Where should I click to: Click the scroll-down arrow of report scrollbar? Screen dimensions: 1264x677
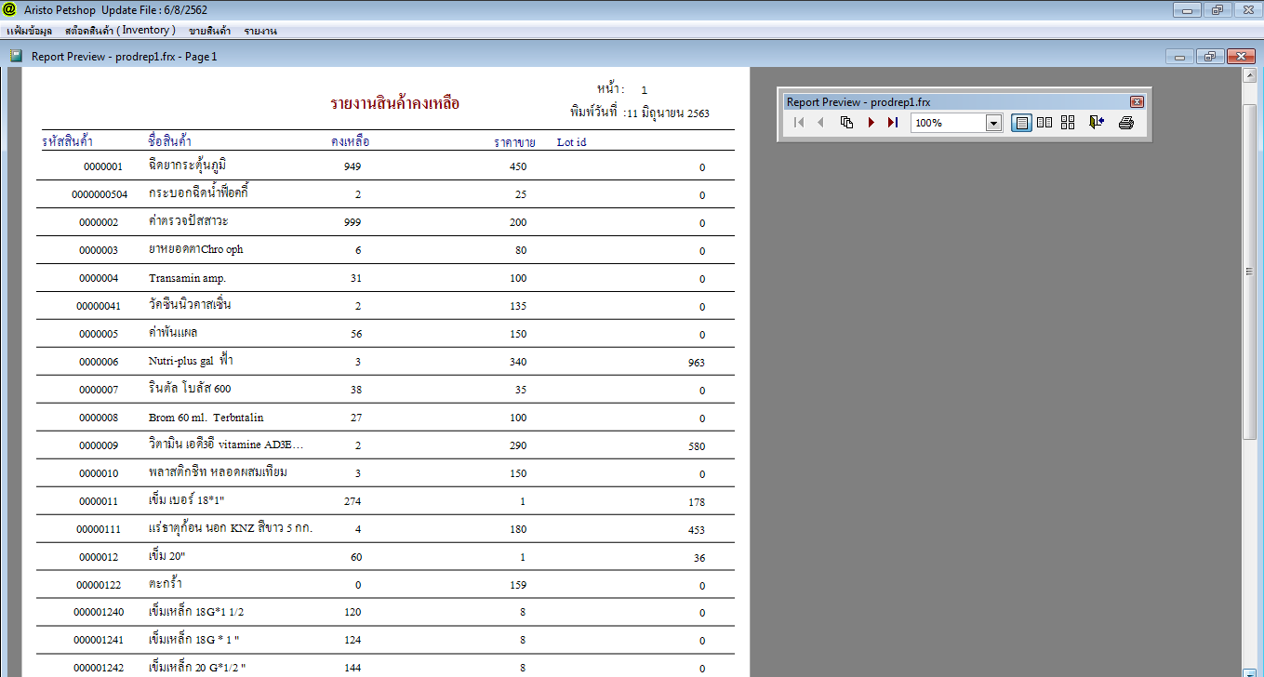pyautogui.click(x=1250, y=670)
